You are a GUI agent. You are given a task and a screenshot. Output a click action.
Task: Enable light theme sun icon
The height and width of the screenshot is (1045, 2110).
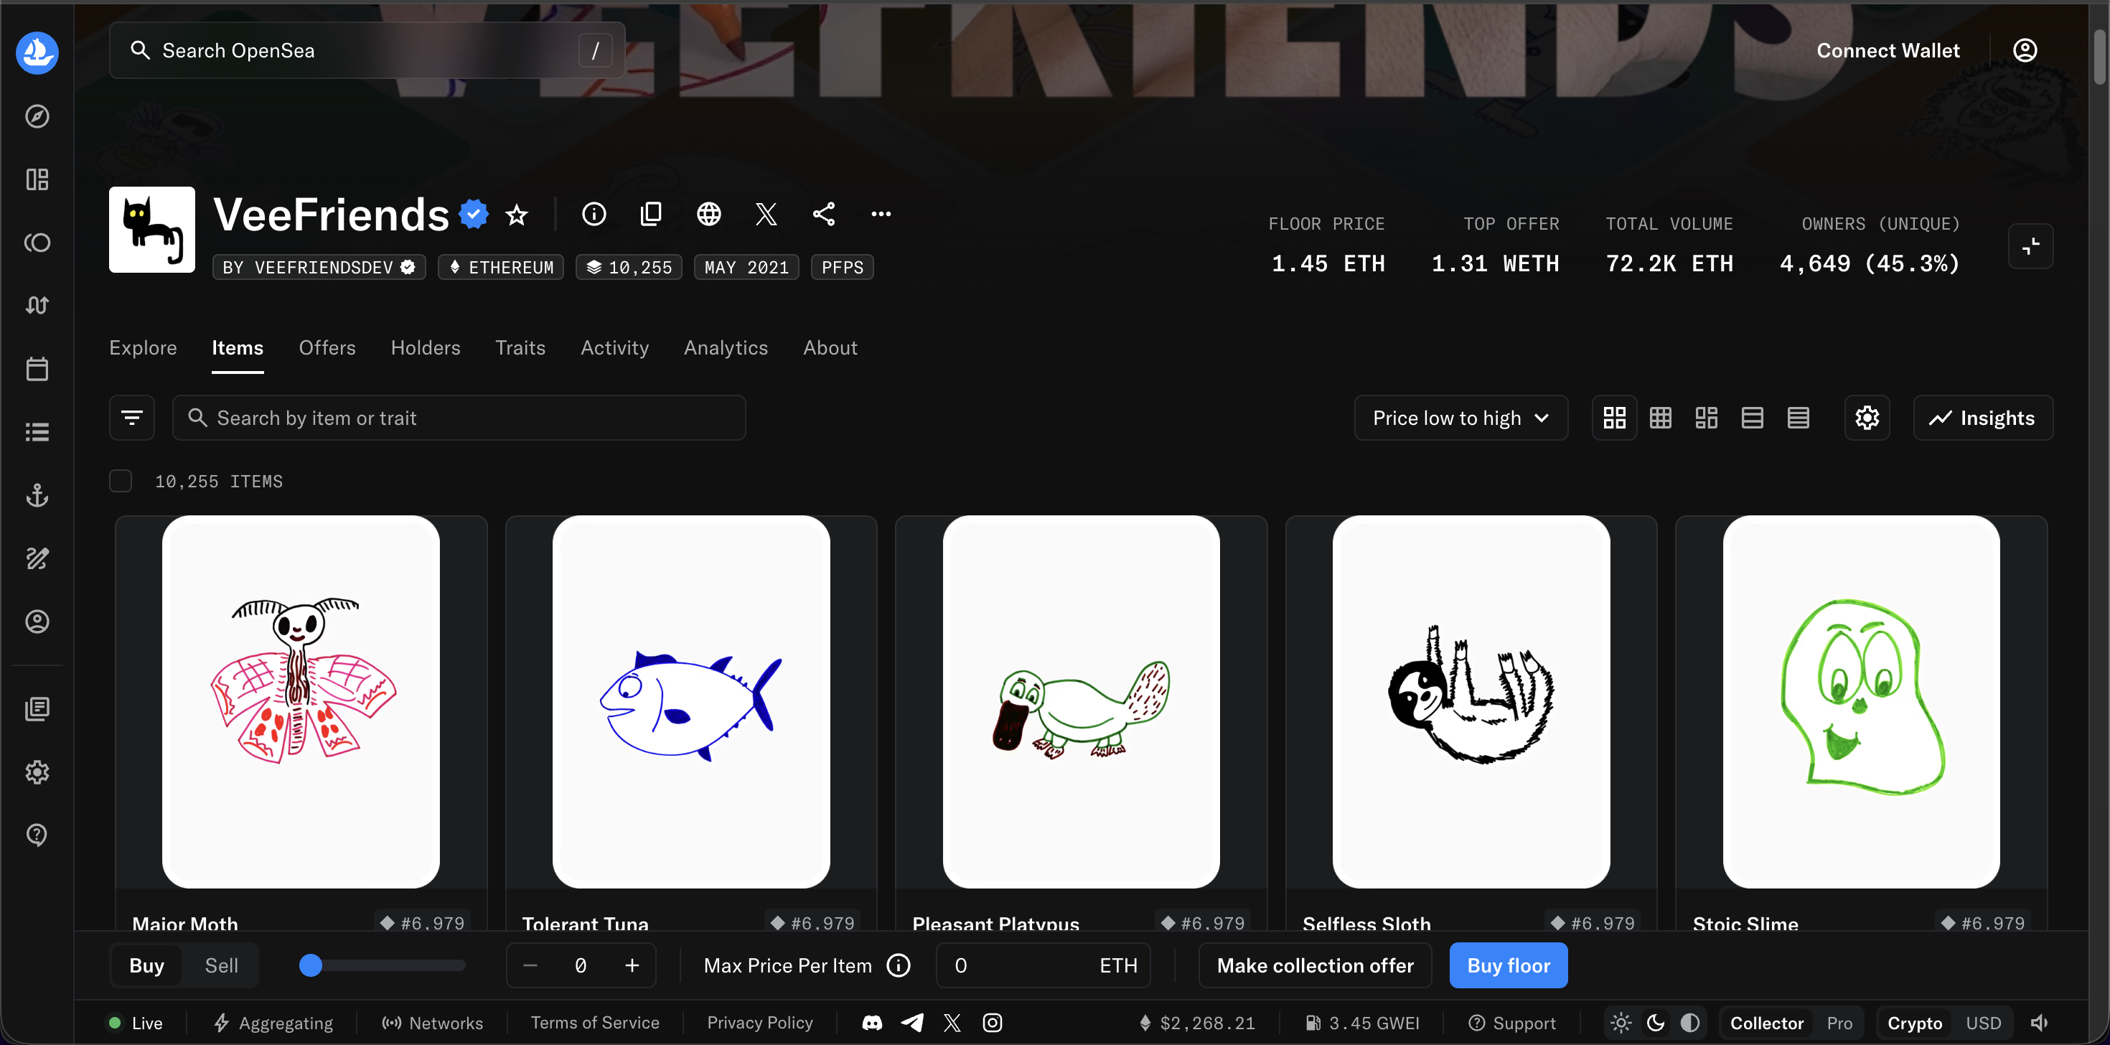click(x=1621, y=1023)
